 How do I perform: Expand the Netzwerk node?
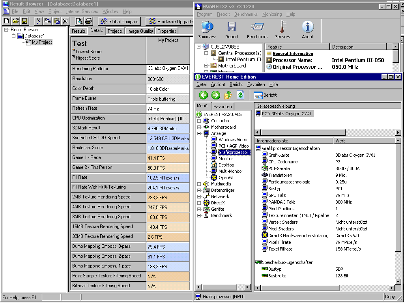click(x=199, y=196)
